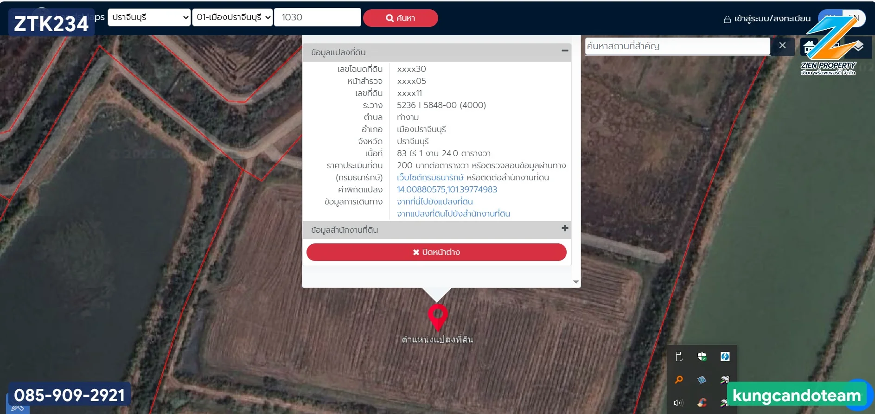The width and height of the screenshot is (875, 414).
Task: Click the ค้นหาสถานที่สำคัญ place search field
Action: (x=677, y=46)
